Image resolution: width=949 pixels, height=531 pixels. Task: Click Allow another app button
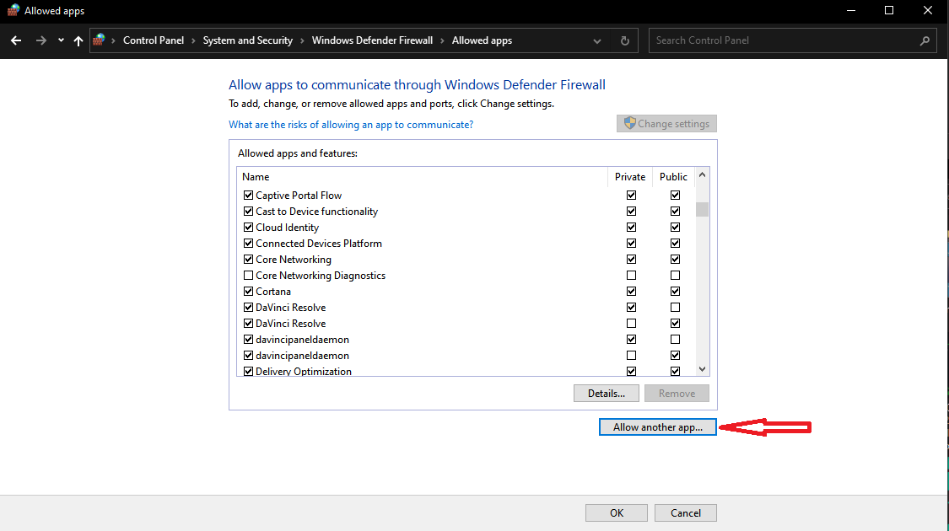658,427
